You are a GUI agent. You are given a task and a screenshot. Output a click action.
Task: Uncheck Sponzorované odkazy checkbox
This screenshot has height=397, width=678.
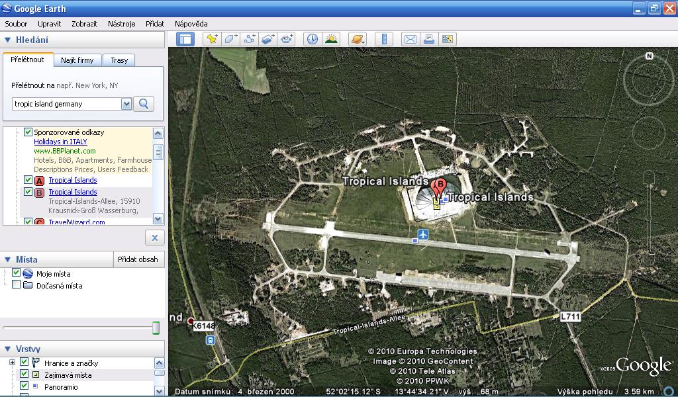coord(28,132)
